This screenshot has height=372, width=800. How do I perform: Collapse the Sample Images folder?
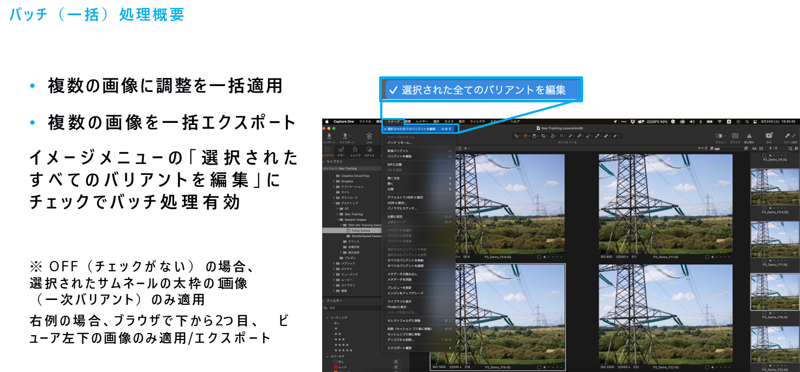338,219
